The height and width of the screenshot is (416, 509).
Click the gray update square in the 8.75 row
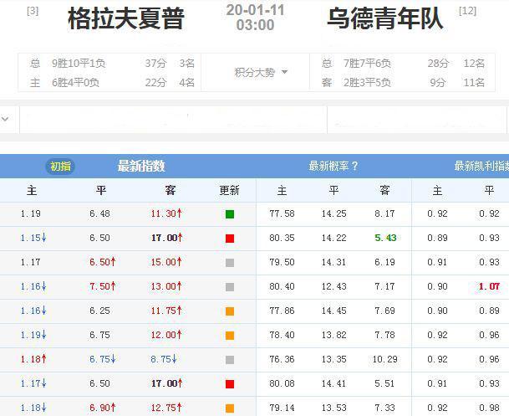230,360
